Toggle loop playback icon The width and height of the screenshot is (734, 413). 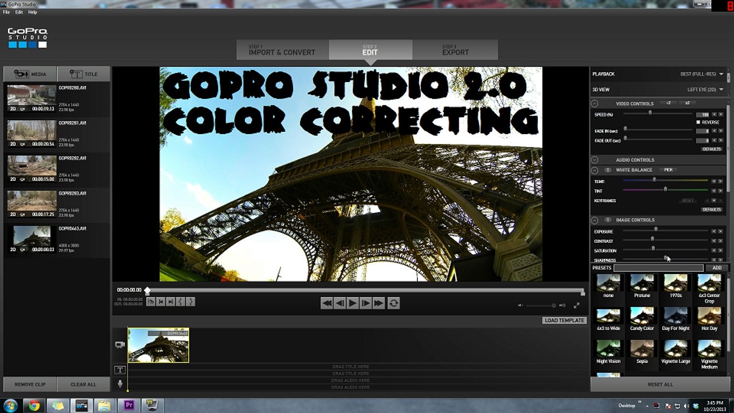click(x=393, y=303)
